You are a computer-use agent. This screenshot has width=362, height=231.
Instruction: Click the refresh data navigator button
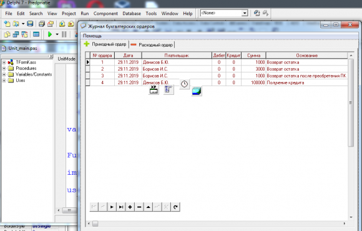(175, 207)
